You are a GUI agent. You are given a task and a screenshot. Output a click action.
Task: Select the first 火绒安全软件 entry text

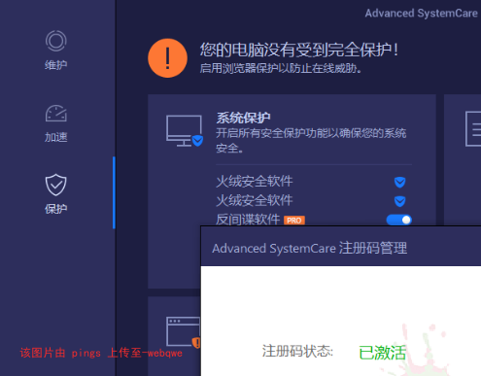pos(255,182)
